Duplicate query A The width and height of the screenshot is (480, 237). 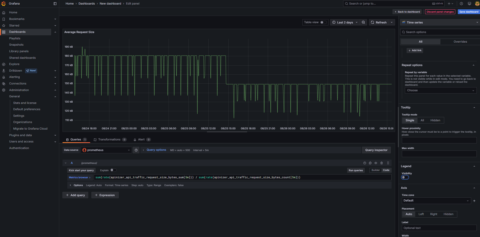tap(370, 163)
